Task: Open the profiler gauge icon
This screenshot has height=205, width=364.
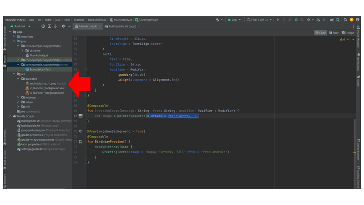Action: point(308,20)
